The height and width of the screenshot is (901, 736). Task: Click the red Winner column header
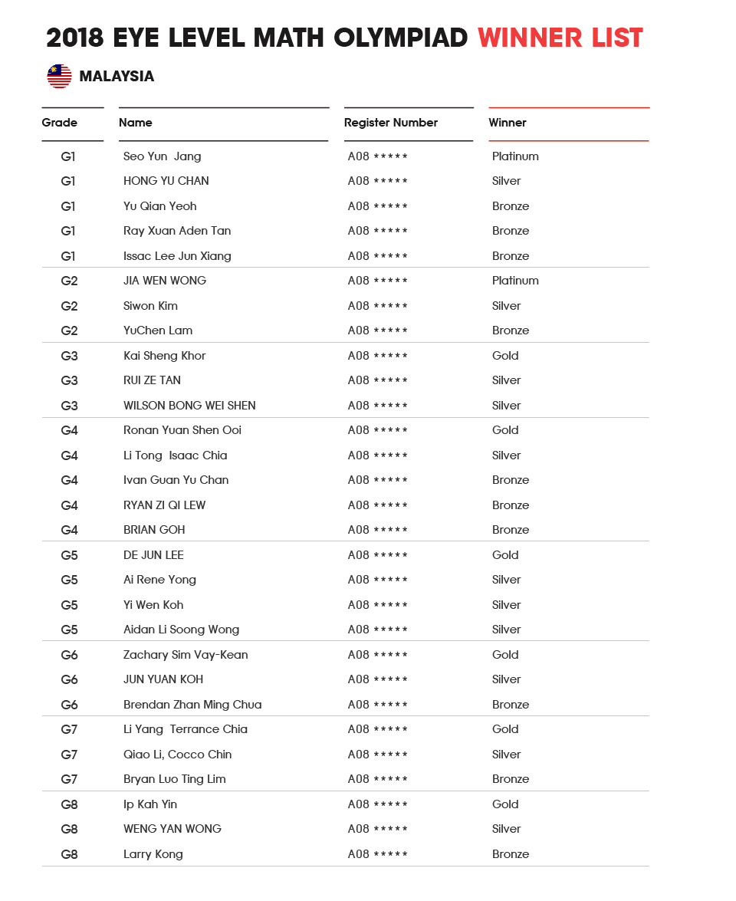(508, 123)
